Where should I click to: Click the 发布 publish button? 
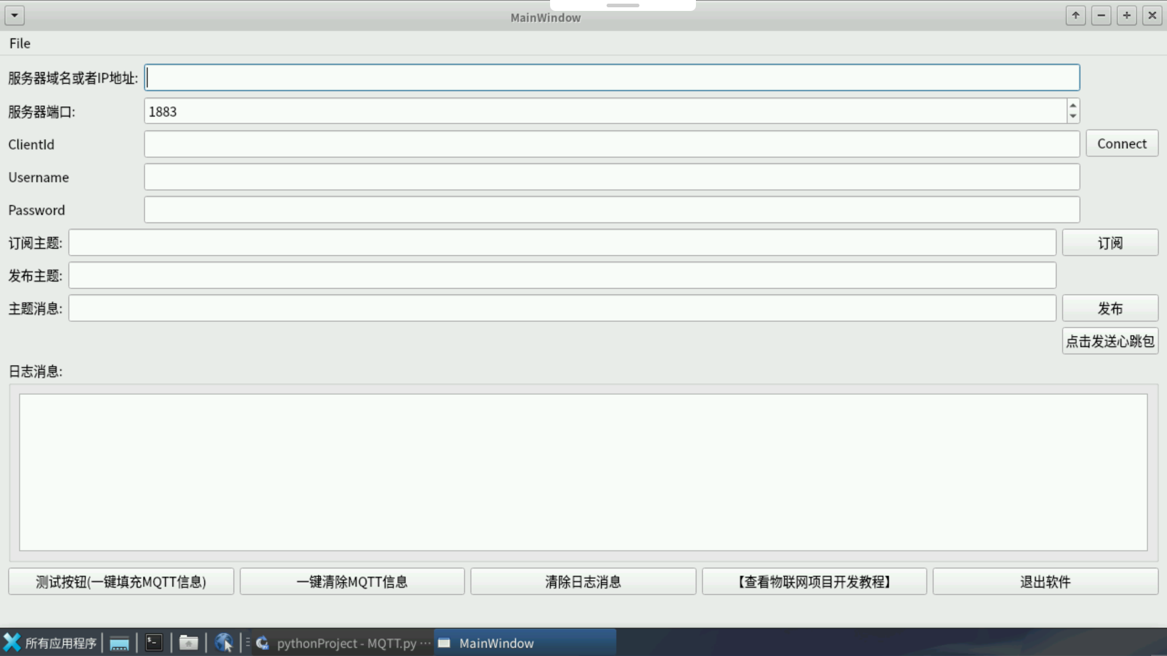click(x=1109, y=309)
